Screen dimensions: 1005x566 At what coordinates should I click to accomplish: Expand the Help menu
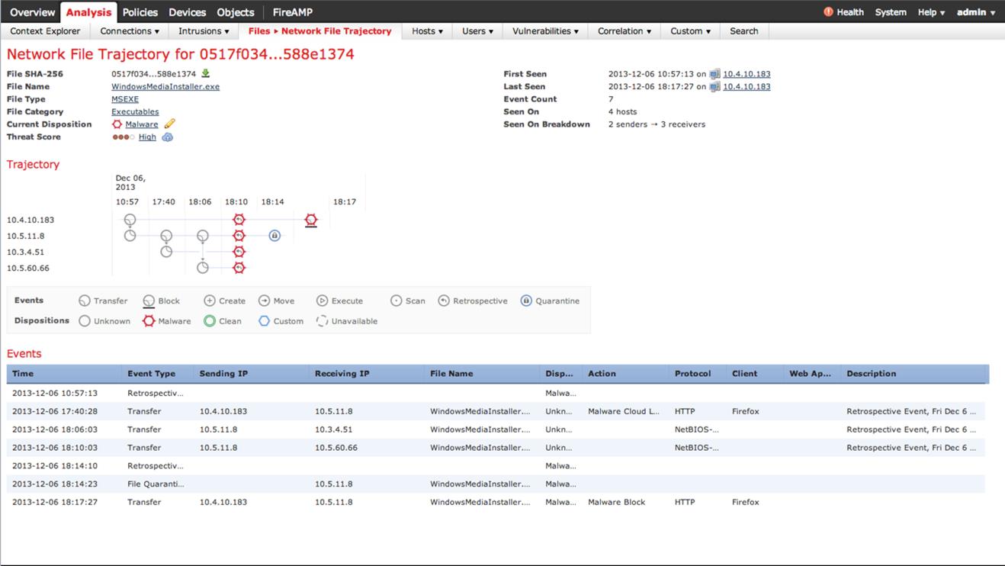pos(931,12)
